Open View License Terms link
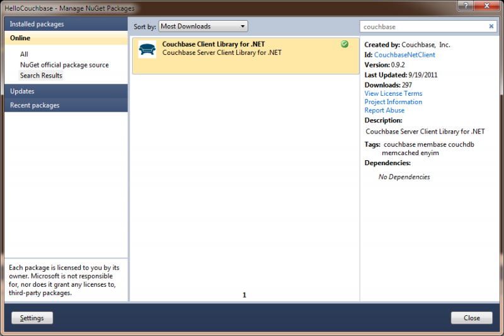The image size is (504, 336). pyautogui.click(x=393, y=93)
